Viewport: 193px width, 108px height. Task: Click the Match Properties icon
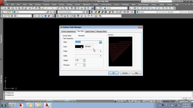[x=43, y=8]
